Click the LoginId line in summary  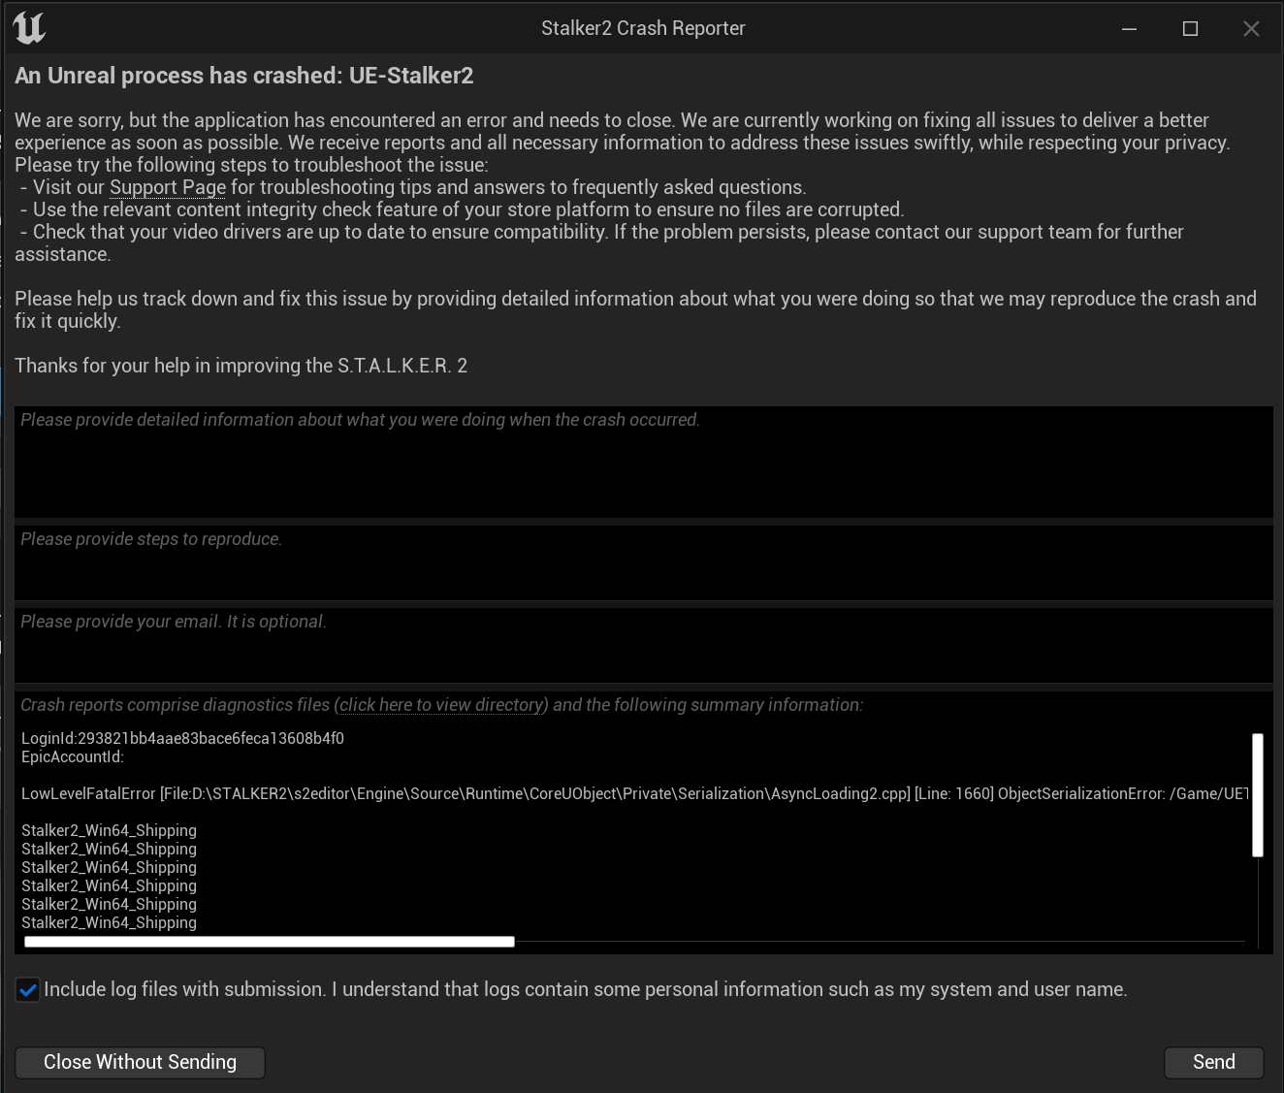click(x=182, y=738)
